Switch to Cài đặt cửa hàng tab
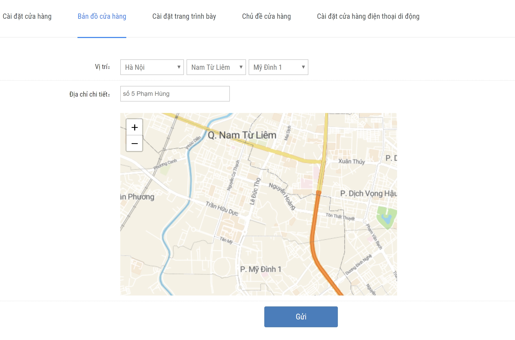 [27, 16]
